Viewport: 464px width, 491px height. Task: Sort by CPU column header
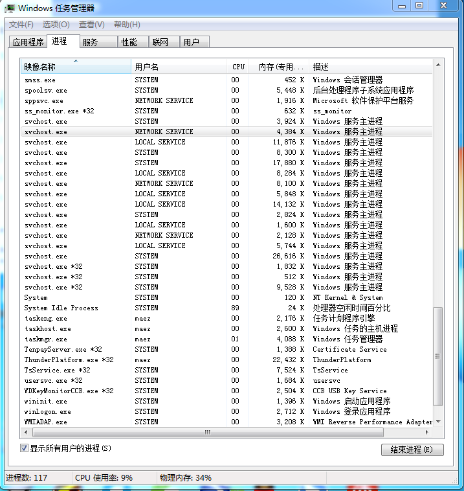tap(238, 67)
